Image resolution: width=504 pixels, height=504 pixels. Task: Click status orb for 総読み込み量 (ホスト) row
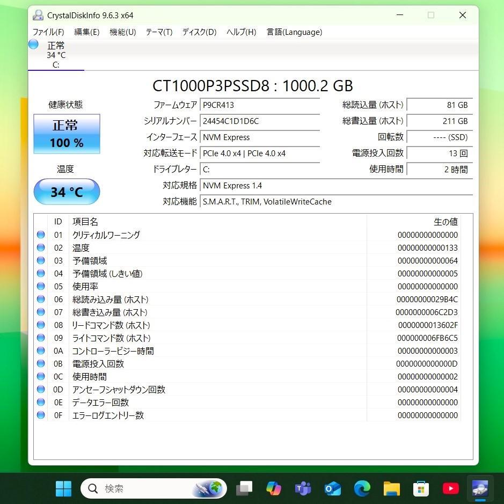[41, 300]
